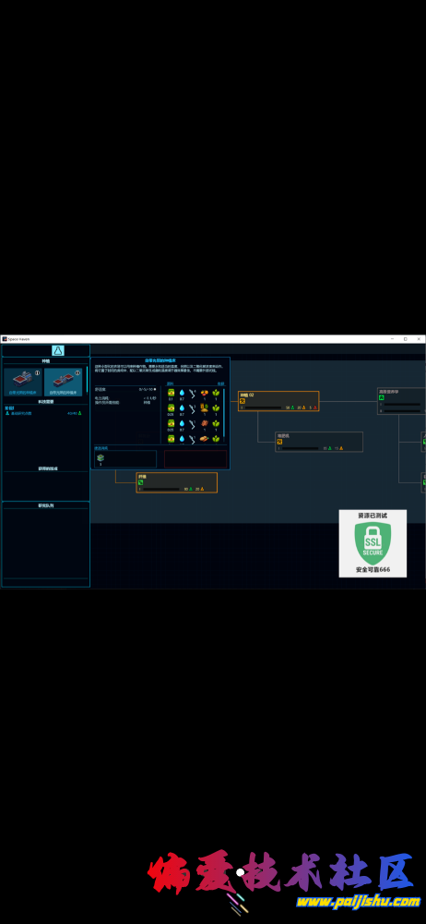Click building block icon in cost box
This screenshot has height=924, width=426.
[101, 458]
